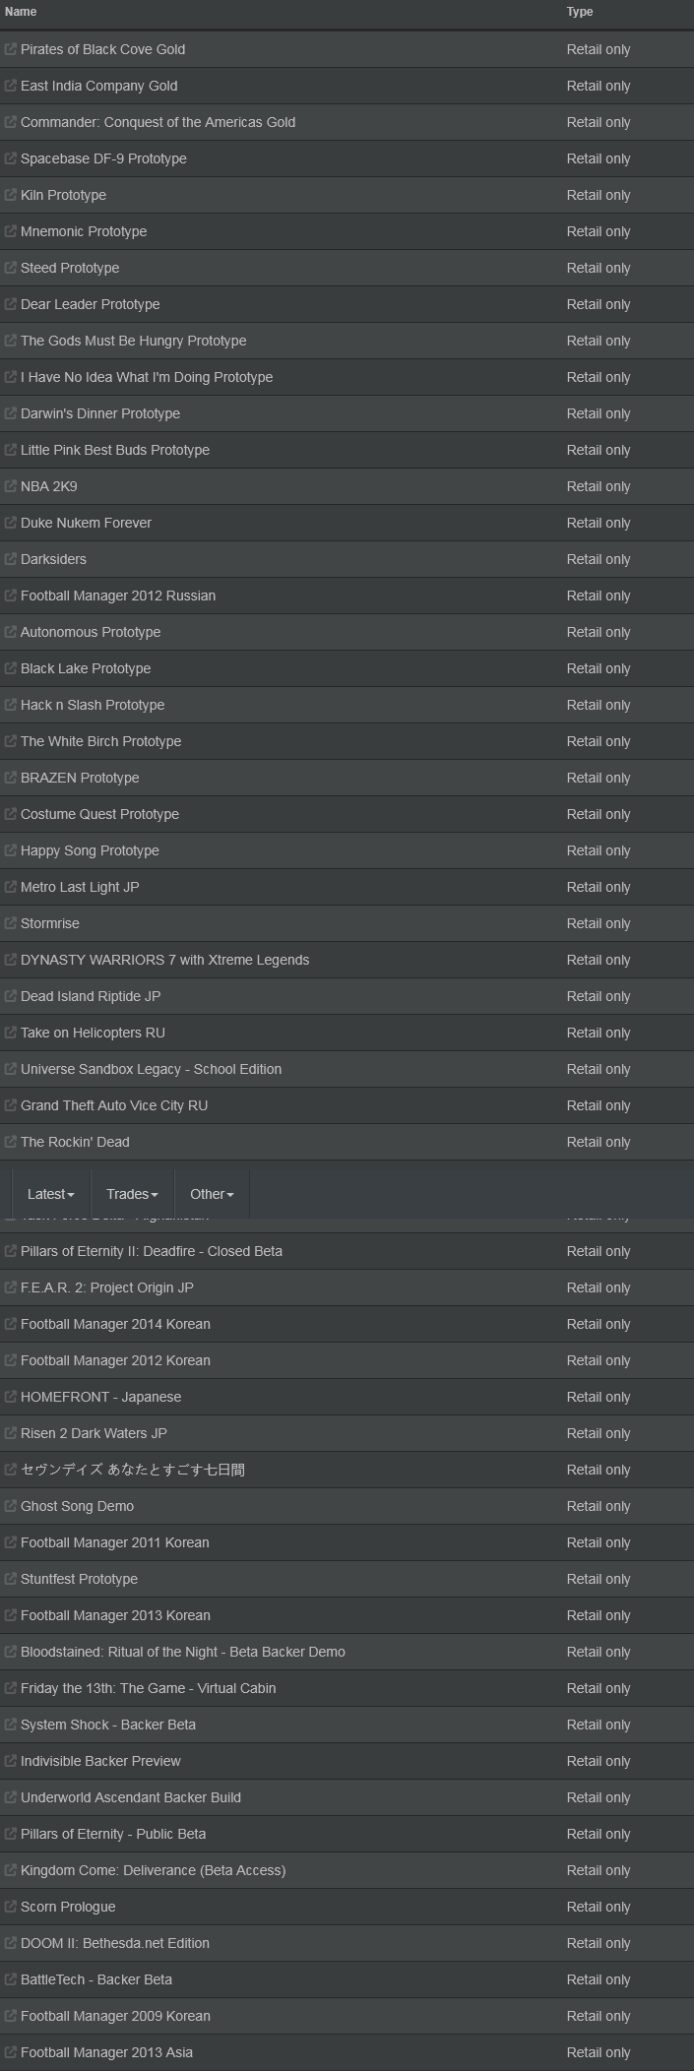The width and height of the screenshot is (694, 2071).
Task: Click external link icon beside Duke Nukem Forever
Action: [x=10, y=523]
